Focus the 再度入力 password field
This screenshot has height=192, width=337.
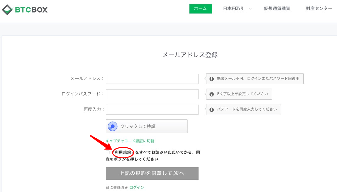tap(152, 110)
